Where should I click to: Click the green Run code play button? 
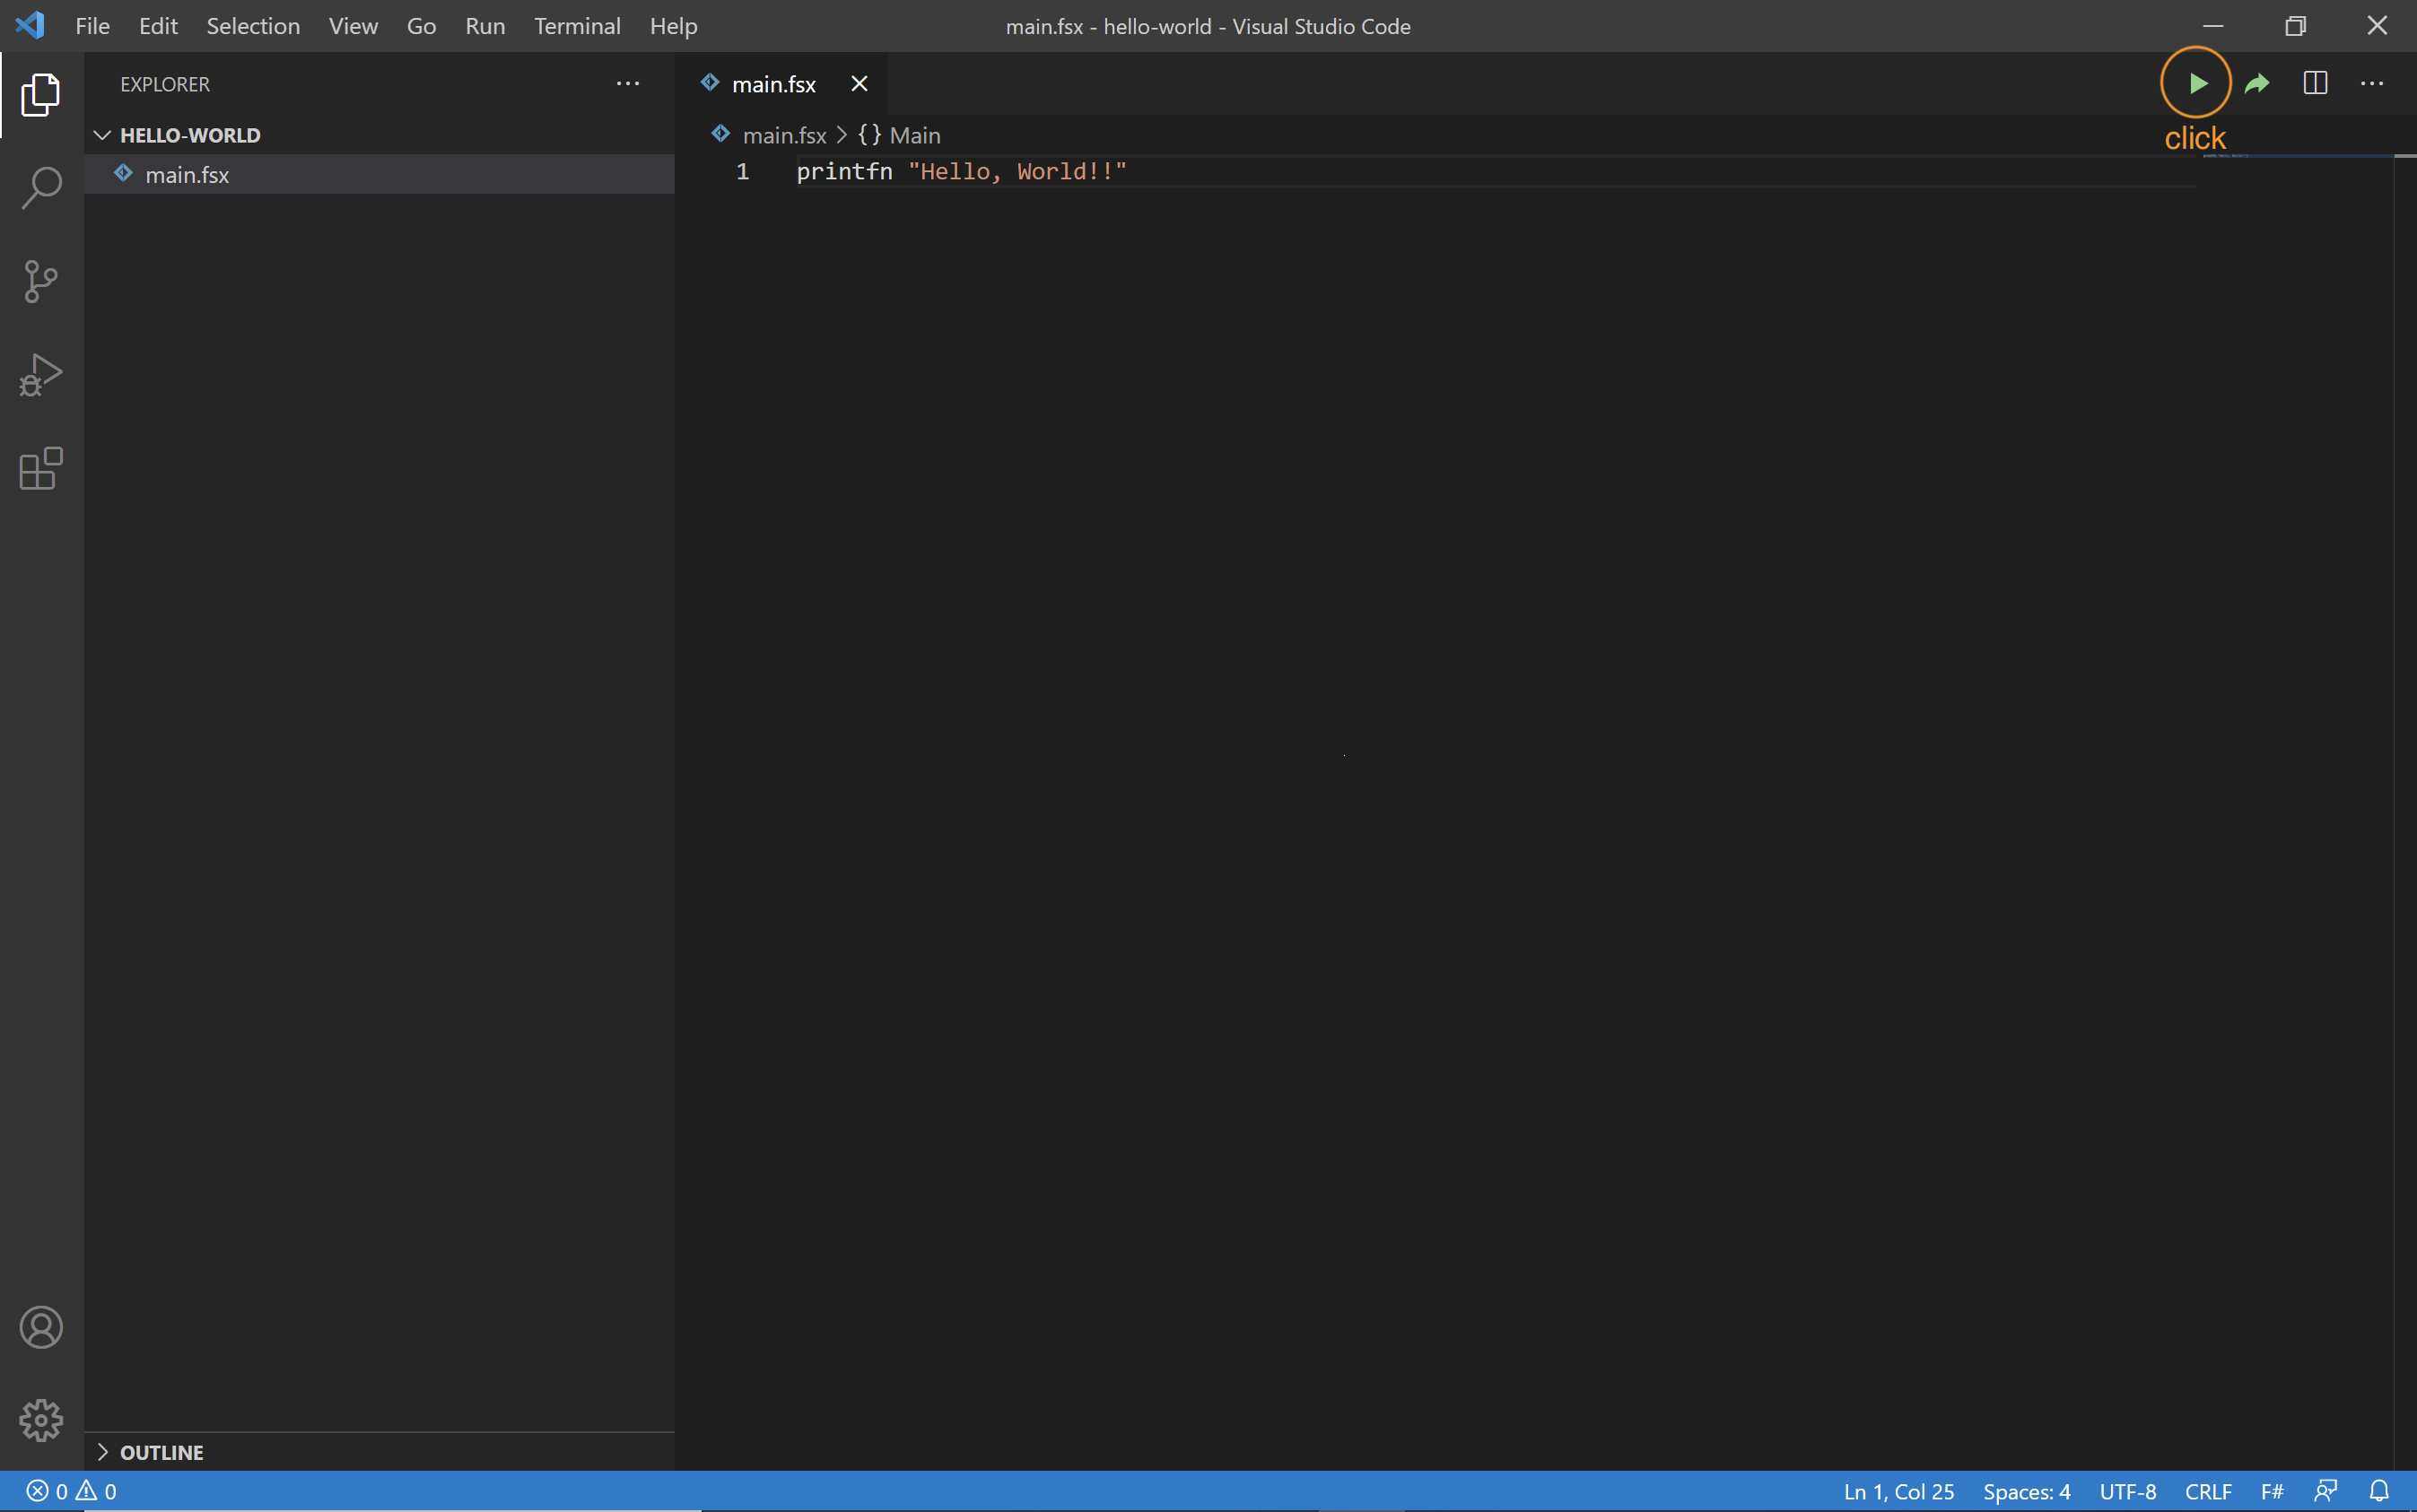(x=2197, y=83)
